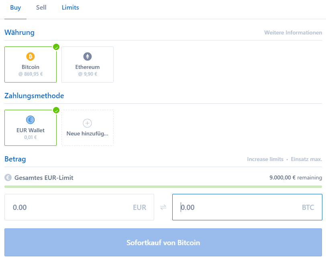The width and height of the screenshot is (326, 260).
Task: Select Ethereum as the currency
Action: click(x=88, y=64)
